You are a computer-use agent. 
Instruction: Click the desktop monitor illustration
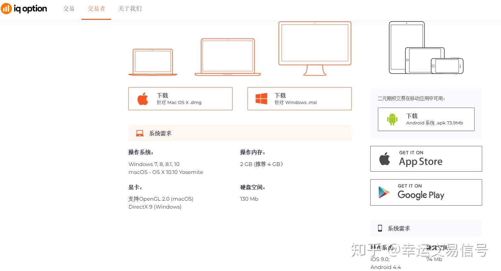[x=315, y=49]
